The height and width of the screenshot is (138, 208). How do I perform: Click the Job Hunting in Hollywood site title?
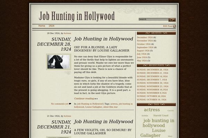[77, 16]
